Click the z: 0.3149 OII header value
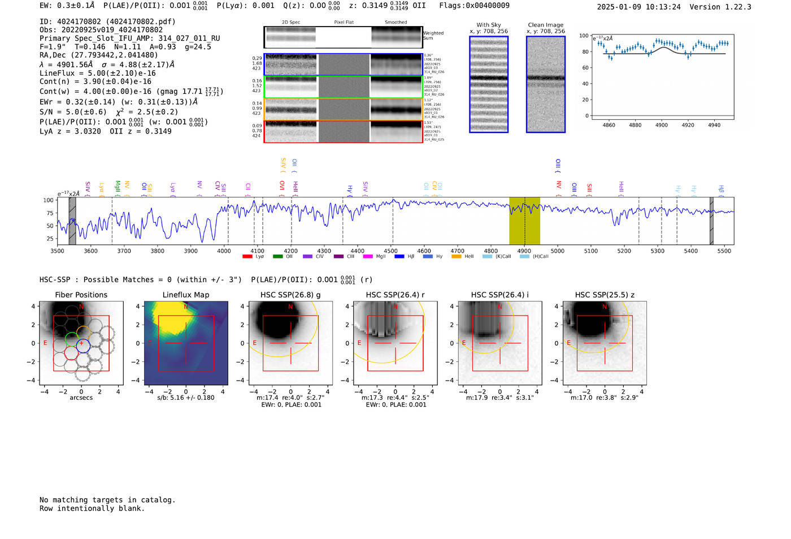Screen dimensions: 791x539 point(388,5)
